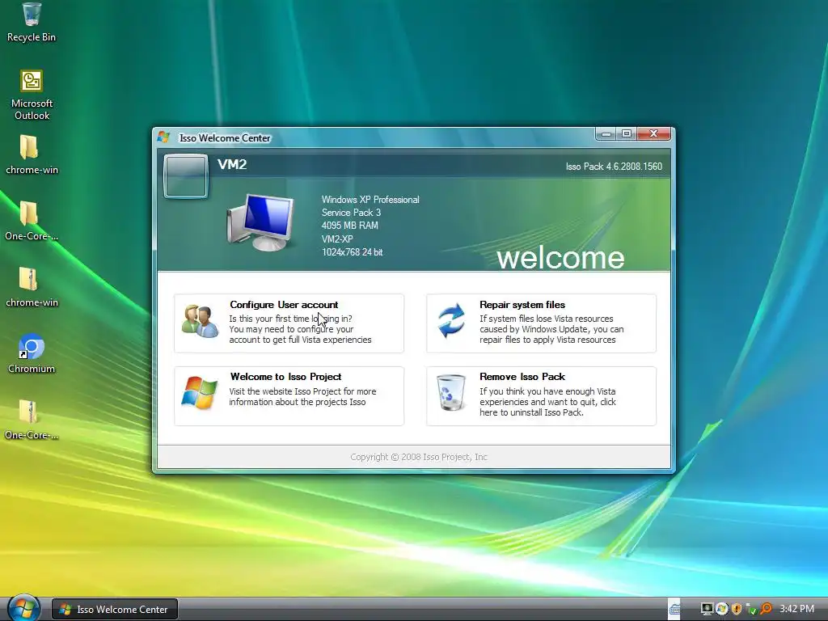Click the monitor tray icon
The height and width of the screenshot is (621, 828).
click(707, 609)
